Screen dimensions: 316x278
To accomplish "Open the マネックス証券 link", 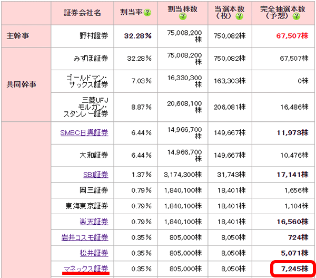I will tap(86, 269).
